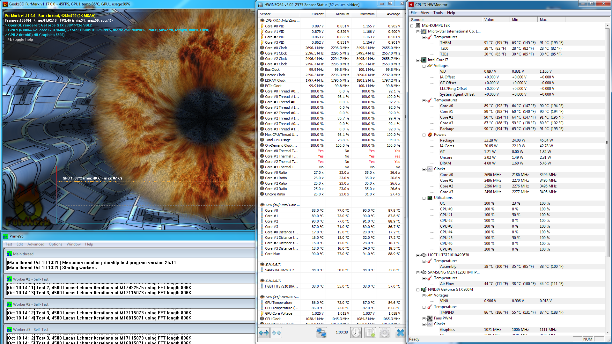Click the Worker #2 Self-Test window icon

point(9,304)
